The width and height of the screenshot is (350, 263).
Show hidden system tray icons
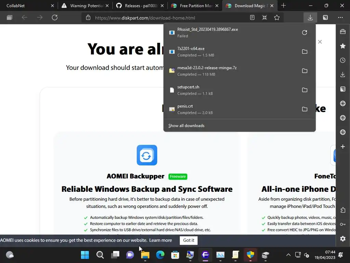coord(288,255)
